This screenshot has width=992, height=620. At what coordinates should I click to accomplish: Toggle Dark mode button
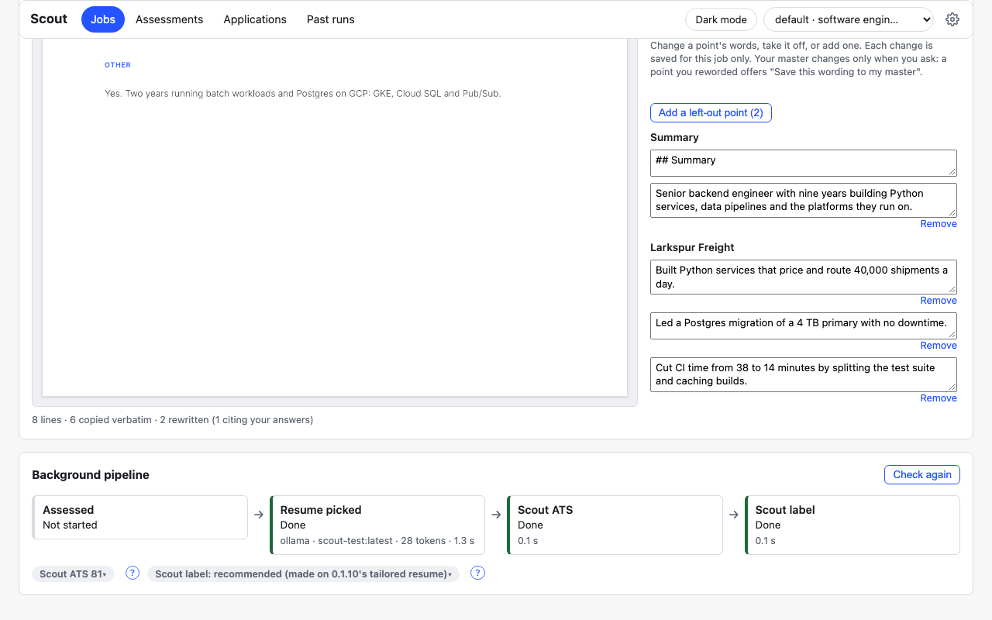722,19
